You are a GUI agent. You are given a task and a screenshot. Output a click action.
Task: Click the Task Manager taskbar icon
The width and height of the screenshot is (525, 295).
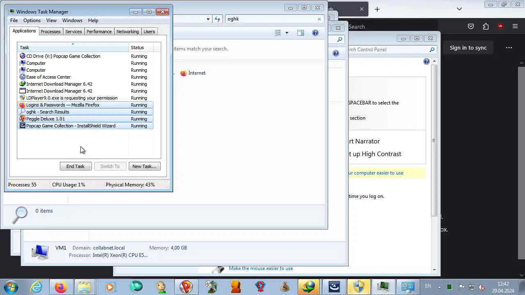[383, 286]
